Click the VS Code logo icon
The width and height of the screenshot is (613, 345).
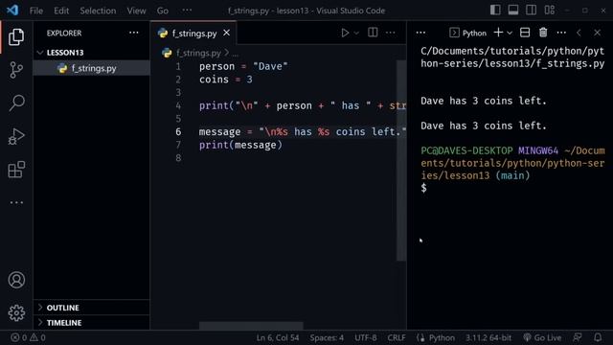(12, 11)
